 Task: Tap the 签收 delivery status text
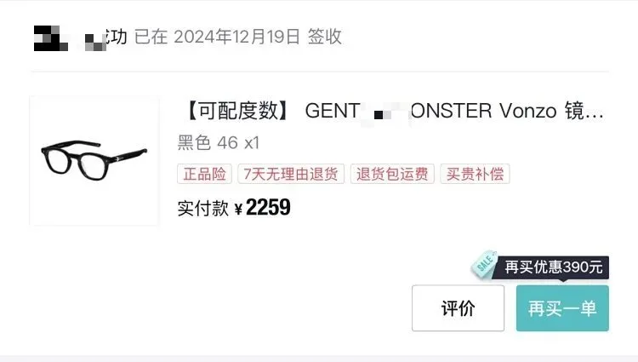324,37
